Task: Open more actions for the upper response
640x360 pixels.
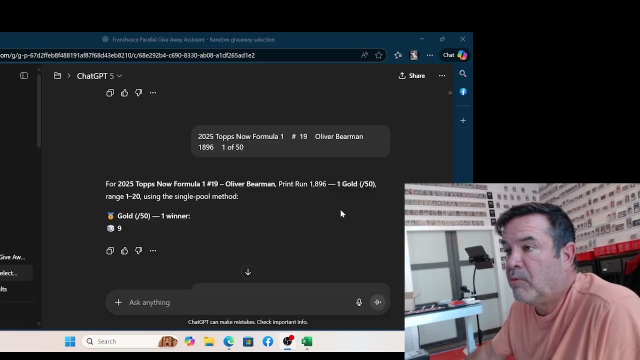Action: click(153, 92)
